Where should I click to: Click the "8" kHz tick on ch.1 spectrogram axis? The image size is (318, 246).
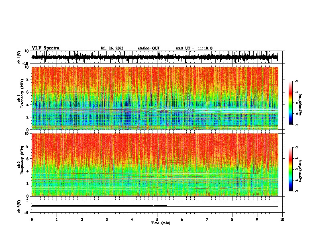pyautogui.click(x=28, y=80)
